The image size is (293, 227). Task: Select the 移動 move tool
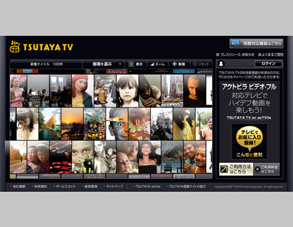click(x=179, y=64)
